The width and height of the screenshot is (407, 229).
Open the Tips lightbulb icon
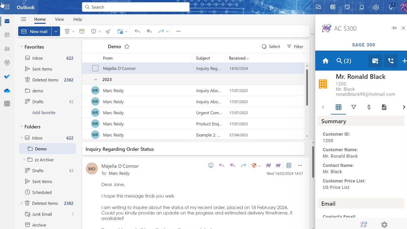tap(391, 7)
